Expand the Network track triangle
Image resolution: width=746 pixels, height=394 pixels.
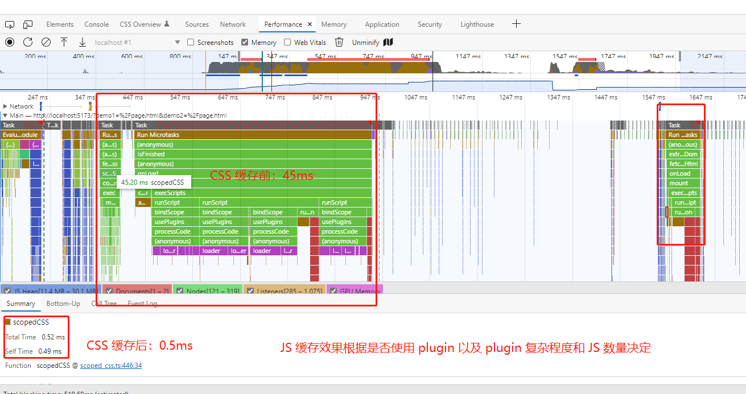[x=5, y=106]
